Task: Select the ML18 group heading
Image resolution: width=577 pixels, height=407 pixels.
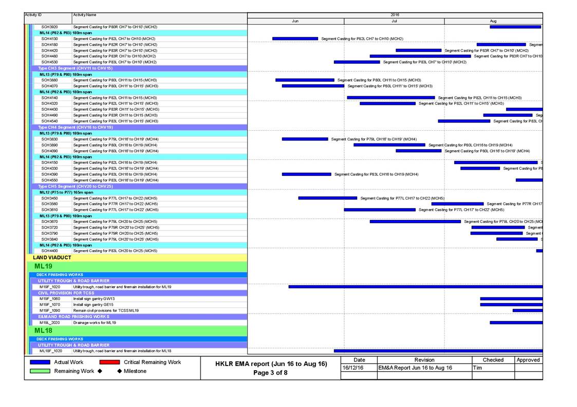Action: (x=138, y=331)
